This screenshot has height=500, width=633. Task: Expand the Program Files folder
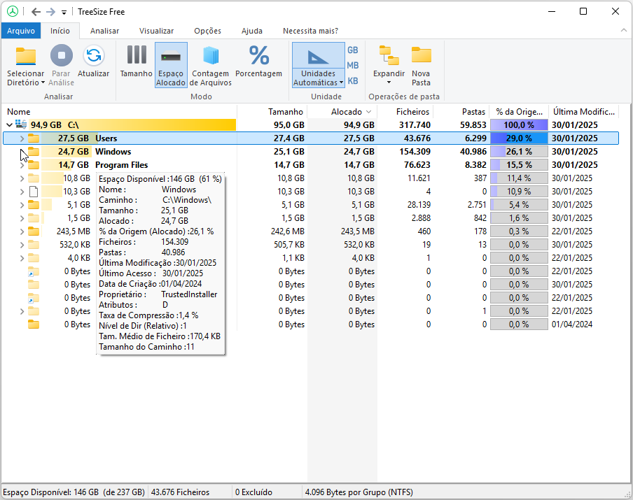tap(22, 165)
